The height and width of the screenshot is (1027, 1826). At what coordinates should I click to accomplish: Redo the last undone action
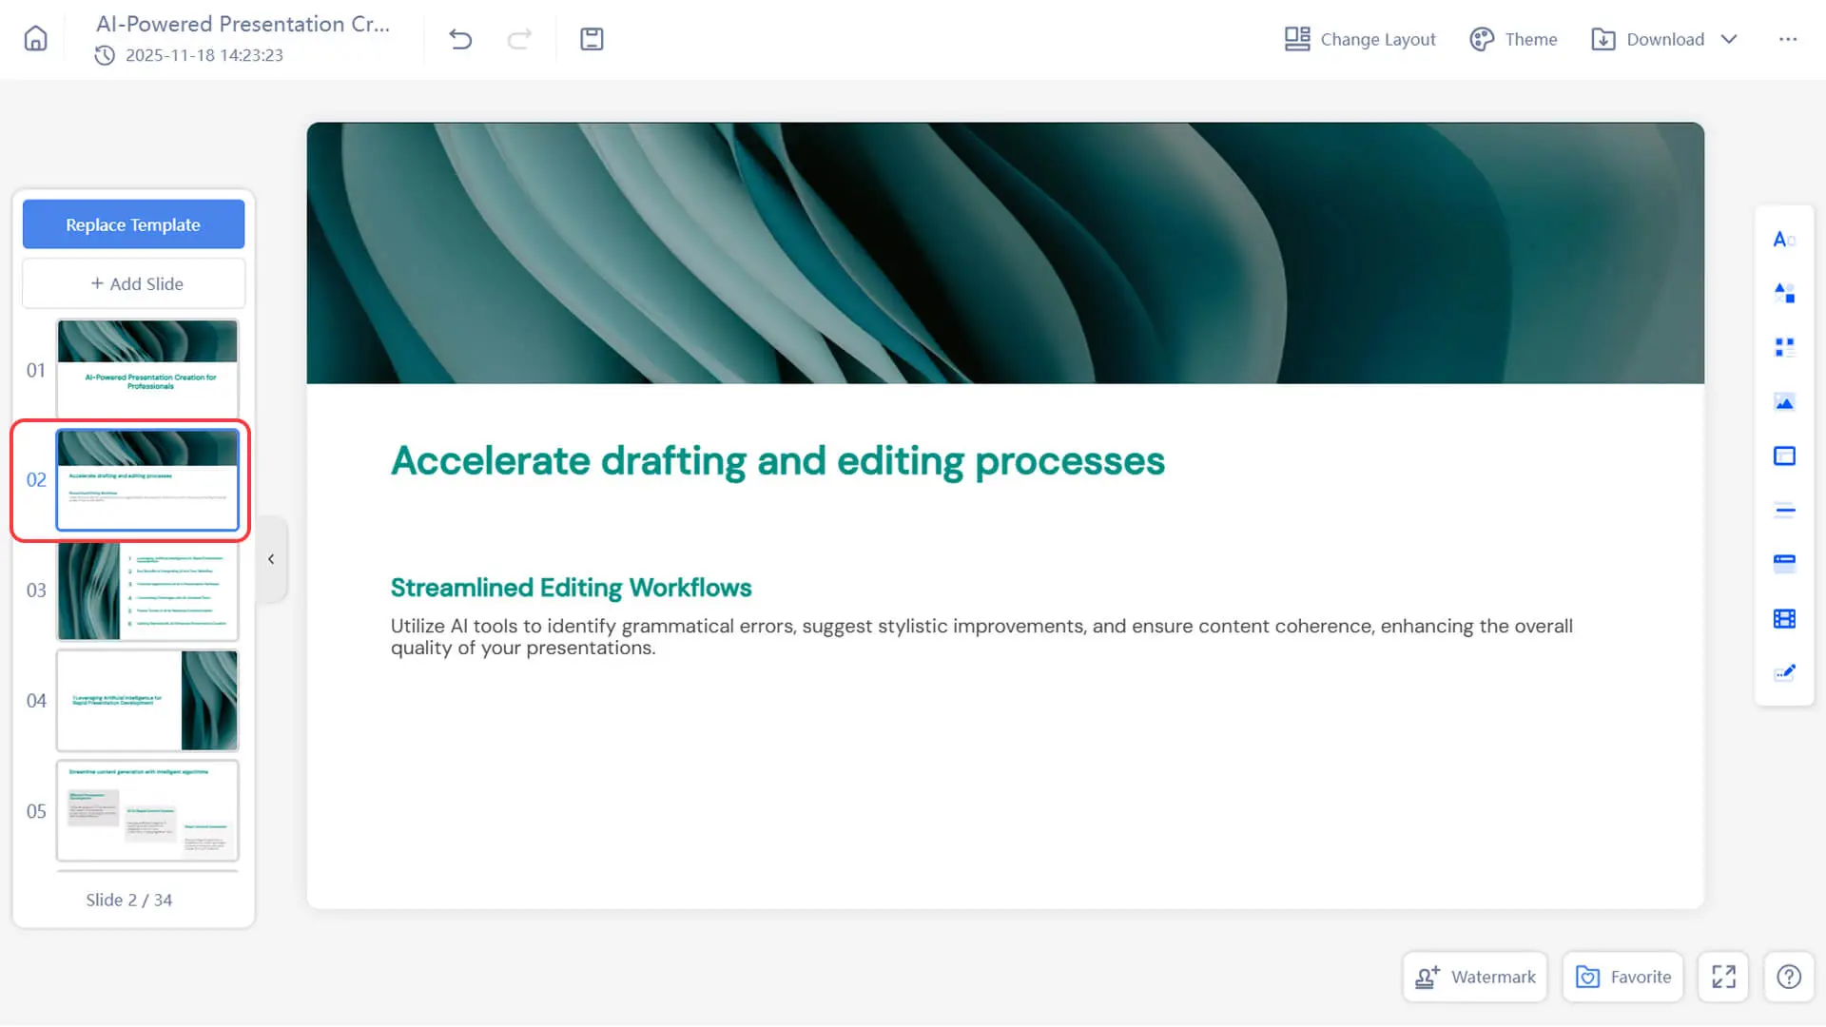tap(519, 39)
